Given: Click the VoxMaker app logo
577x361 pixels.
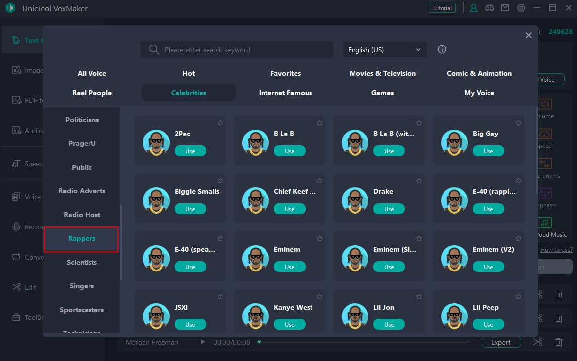Looking at the screenshot, I should coord(10,8).
